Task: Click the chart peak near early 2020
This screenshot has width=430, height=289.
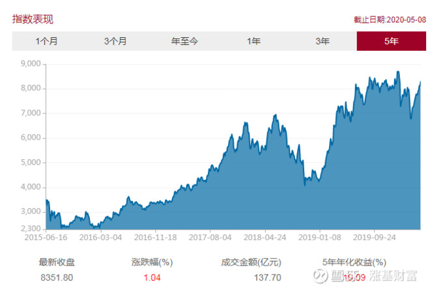Action: click(x=397, y=72)
